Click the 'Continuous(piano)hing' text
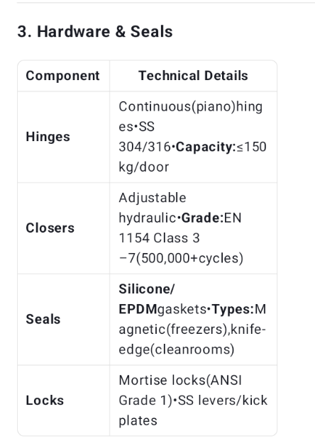The height and width of the screenshot is (448, 315). 191,107
